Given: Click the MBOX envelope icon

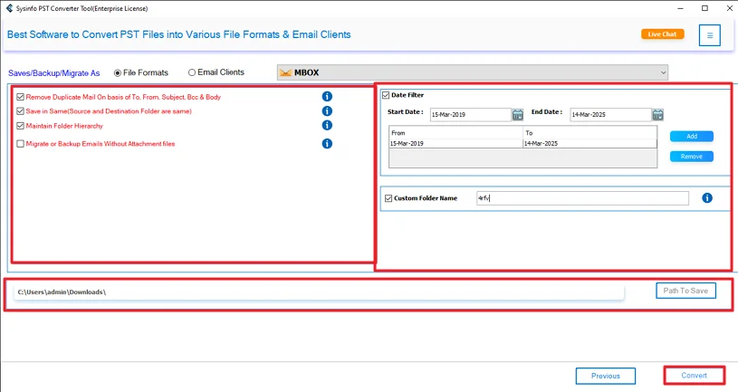Looking at the screenshot, I should coord(285,72).
